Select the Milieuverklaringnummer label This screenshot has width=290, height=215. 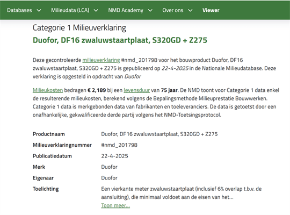(62, 145)
